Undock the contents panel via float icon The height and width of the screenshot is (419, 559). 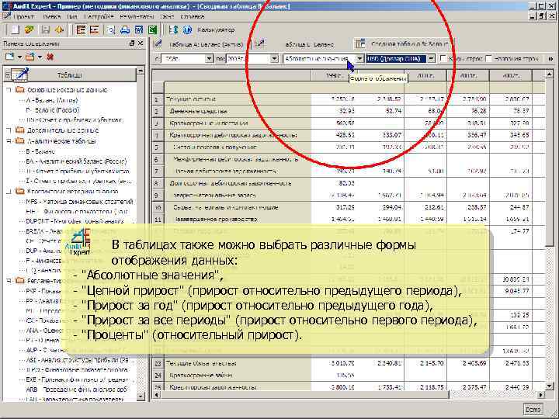(131, 43)
